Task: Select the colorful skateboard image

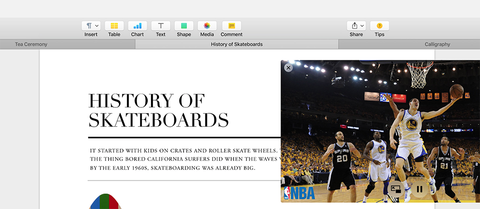Action: [105, 202]
